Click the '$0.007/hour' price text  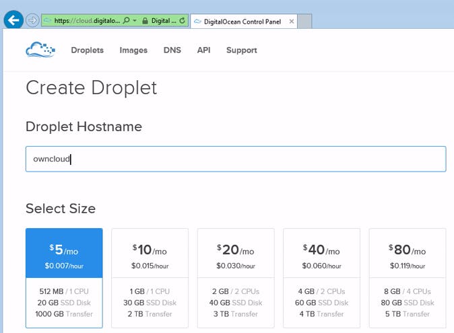[64, 266]
